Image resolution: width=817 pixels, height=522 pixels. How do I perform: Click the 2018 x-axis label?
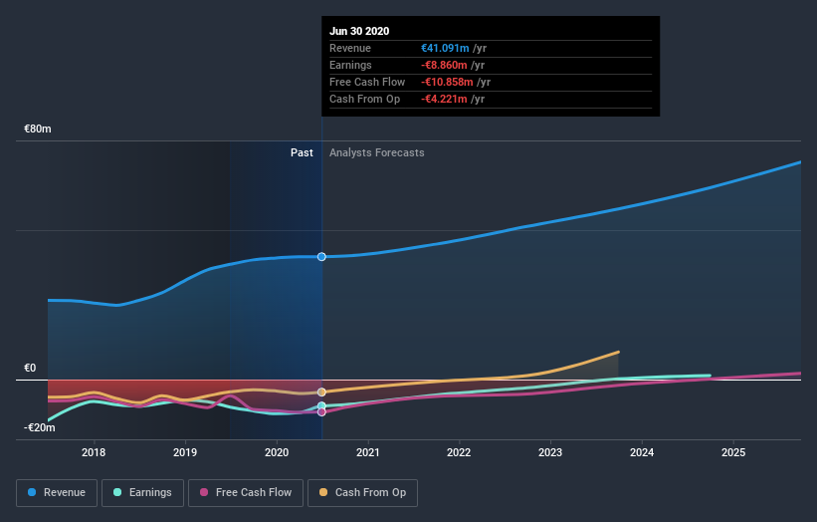(x=94, y=452)
